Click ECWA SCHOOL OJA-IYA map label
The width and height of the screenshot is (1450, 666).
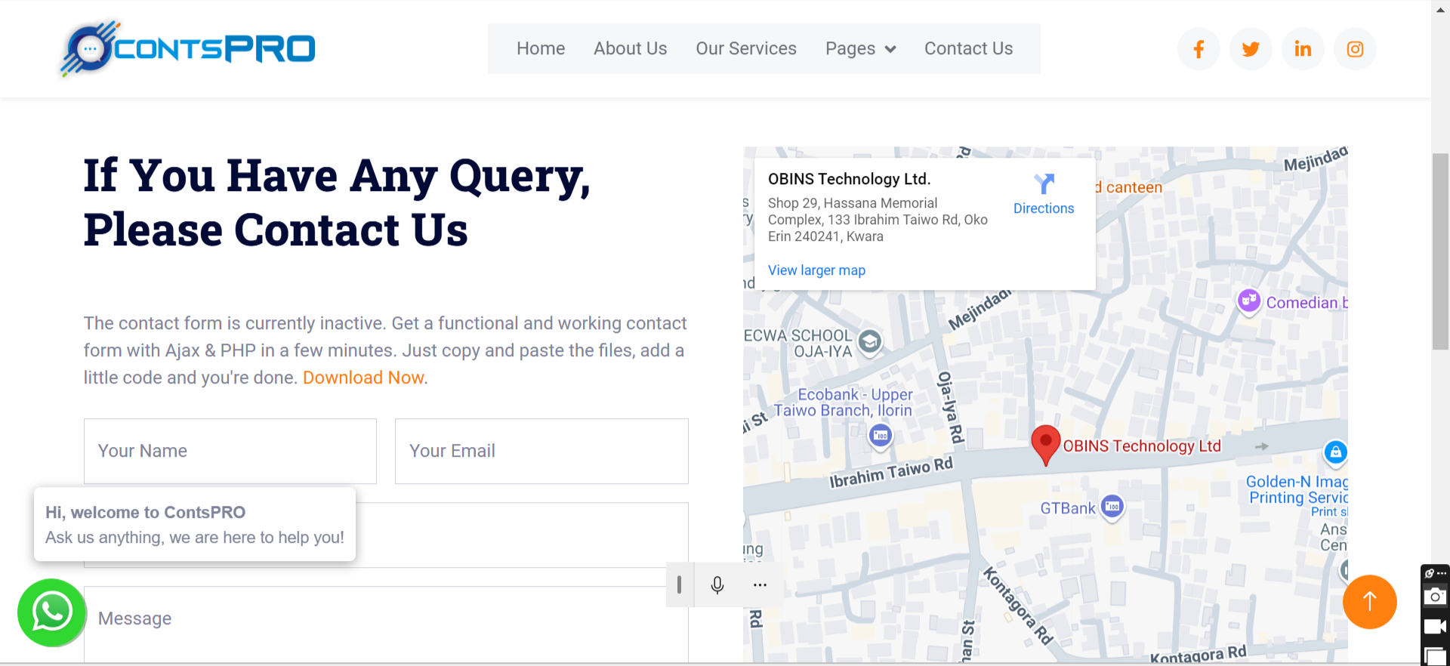click(799, 343)
